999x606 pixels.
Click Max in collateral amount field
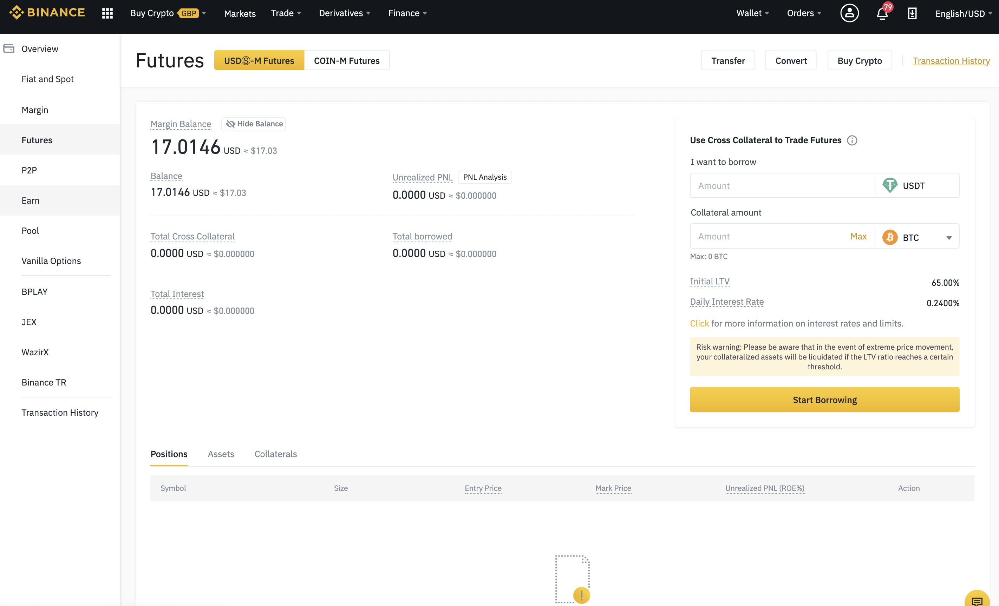click(x=858, y=236)
